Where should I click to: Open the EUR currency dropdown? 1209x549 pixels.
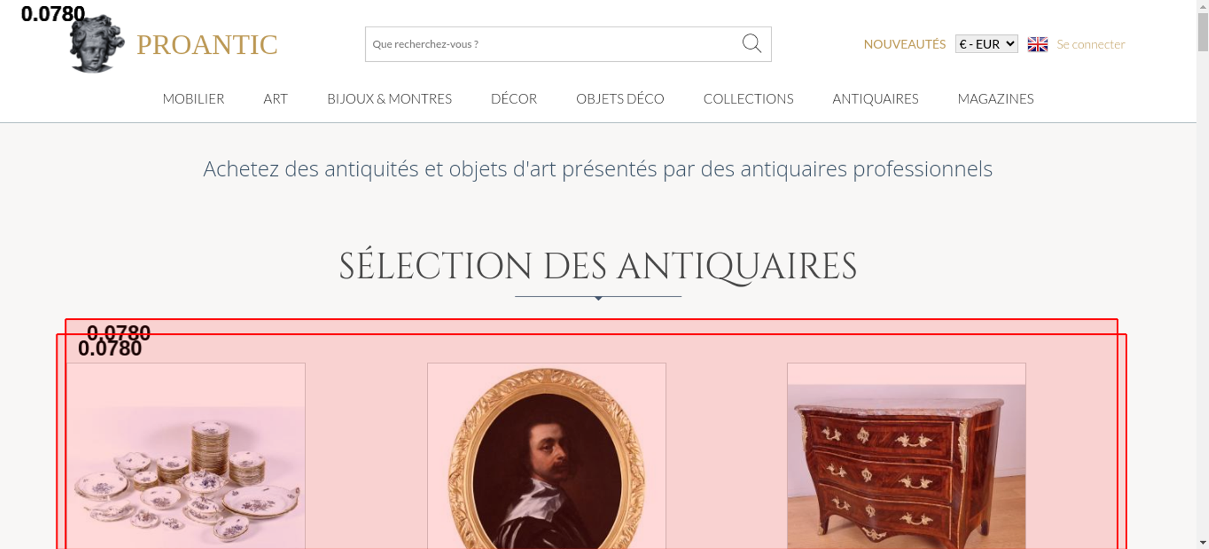tap(986, 44)
